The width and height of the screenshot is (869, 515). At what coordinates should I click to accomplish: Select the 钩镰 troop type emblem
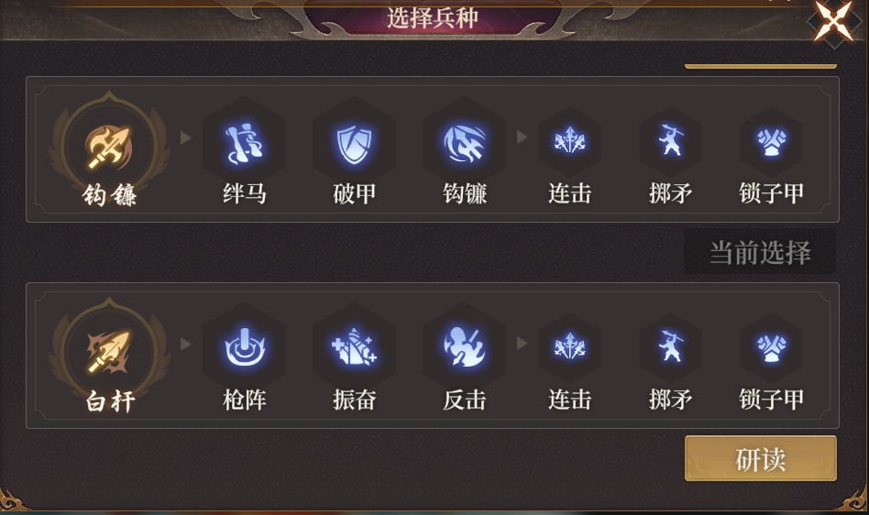[109, 147]
